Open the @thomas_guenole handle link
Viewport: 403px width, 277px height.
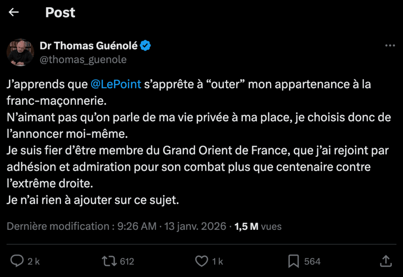[83, 59]
